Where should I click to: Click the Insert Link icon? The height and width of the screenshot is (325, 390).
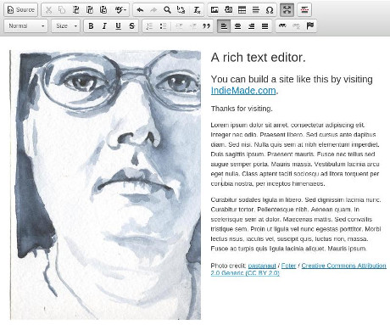pos(282,26)
